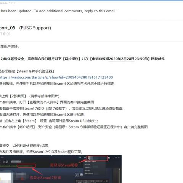Click the line about 【查看我的个人资料】 screenshot

click(x=47, y=102)
